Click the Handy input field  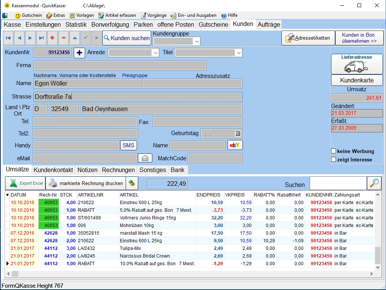[76, 145]
